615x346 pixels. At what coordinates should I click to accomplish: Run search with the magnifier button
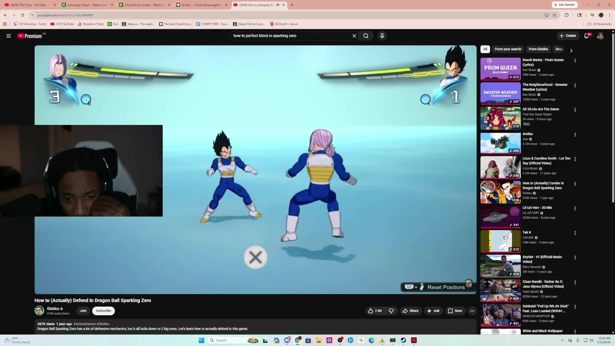pos(366,36)
